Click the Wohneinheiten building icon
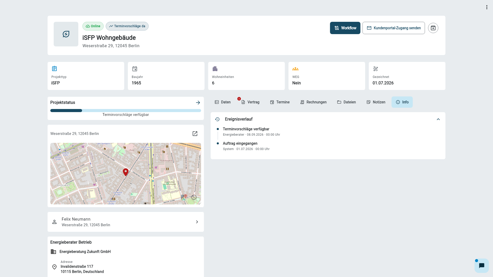Image resolution: width=493 pixels, height=277 pixels. 215,69
